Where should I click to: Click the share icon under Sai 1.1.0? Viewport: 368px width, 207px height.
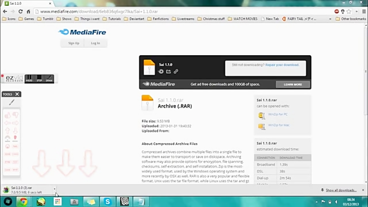point(168,71)
